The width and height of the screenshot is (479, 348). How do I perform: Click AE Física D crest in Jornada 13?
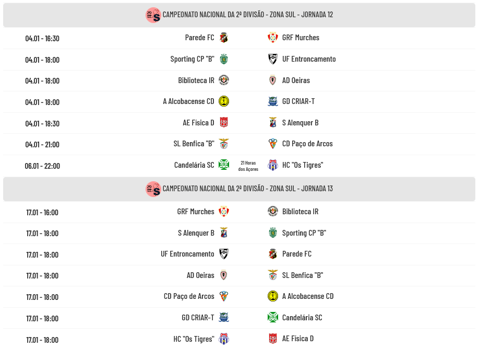pos(273,339)
